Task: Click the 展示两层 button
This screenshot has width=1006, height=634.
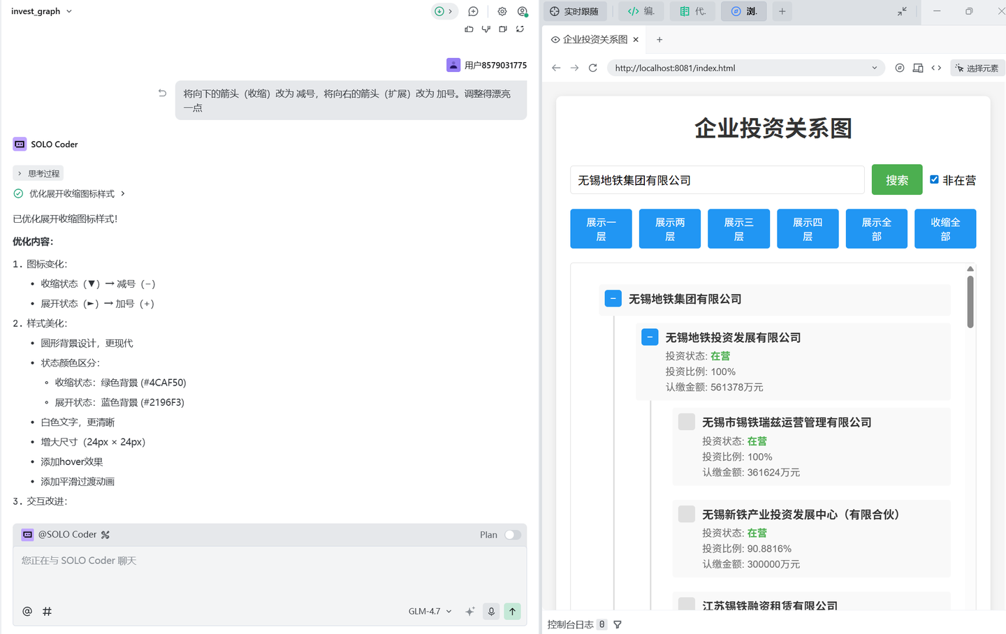Action: click(x=670, y=229)
